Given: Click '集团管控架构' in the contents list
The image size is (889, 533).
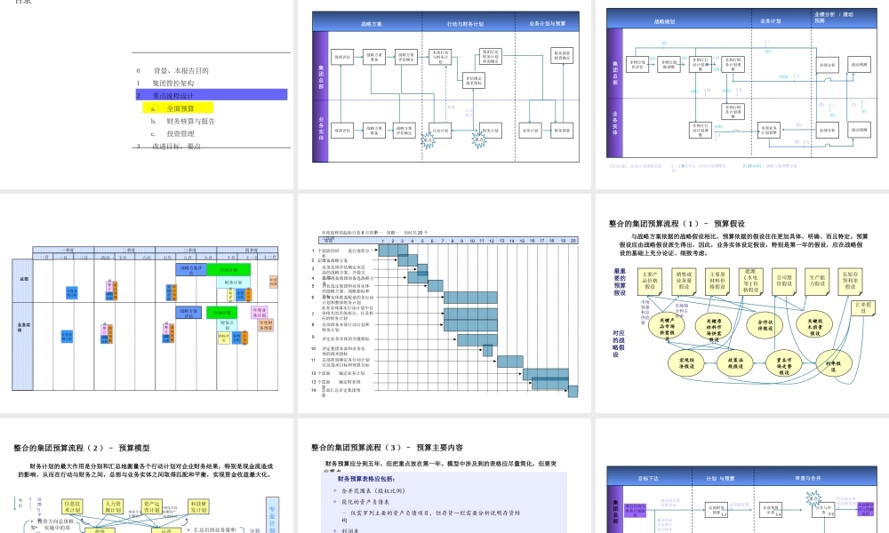Looking at the screenshot, I should click(173, 84).
